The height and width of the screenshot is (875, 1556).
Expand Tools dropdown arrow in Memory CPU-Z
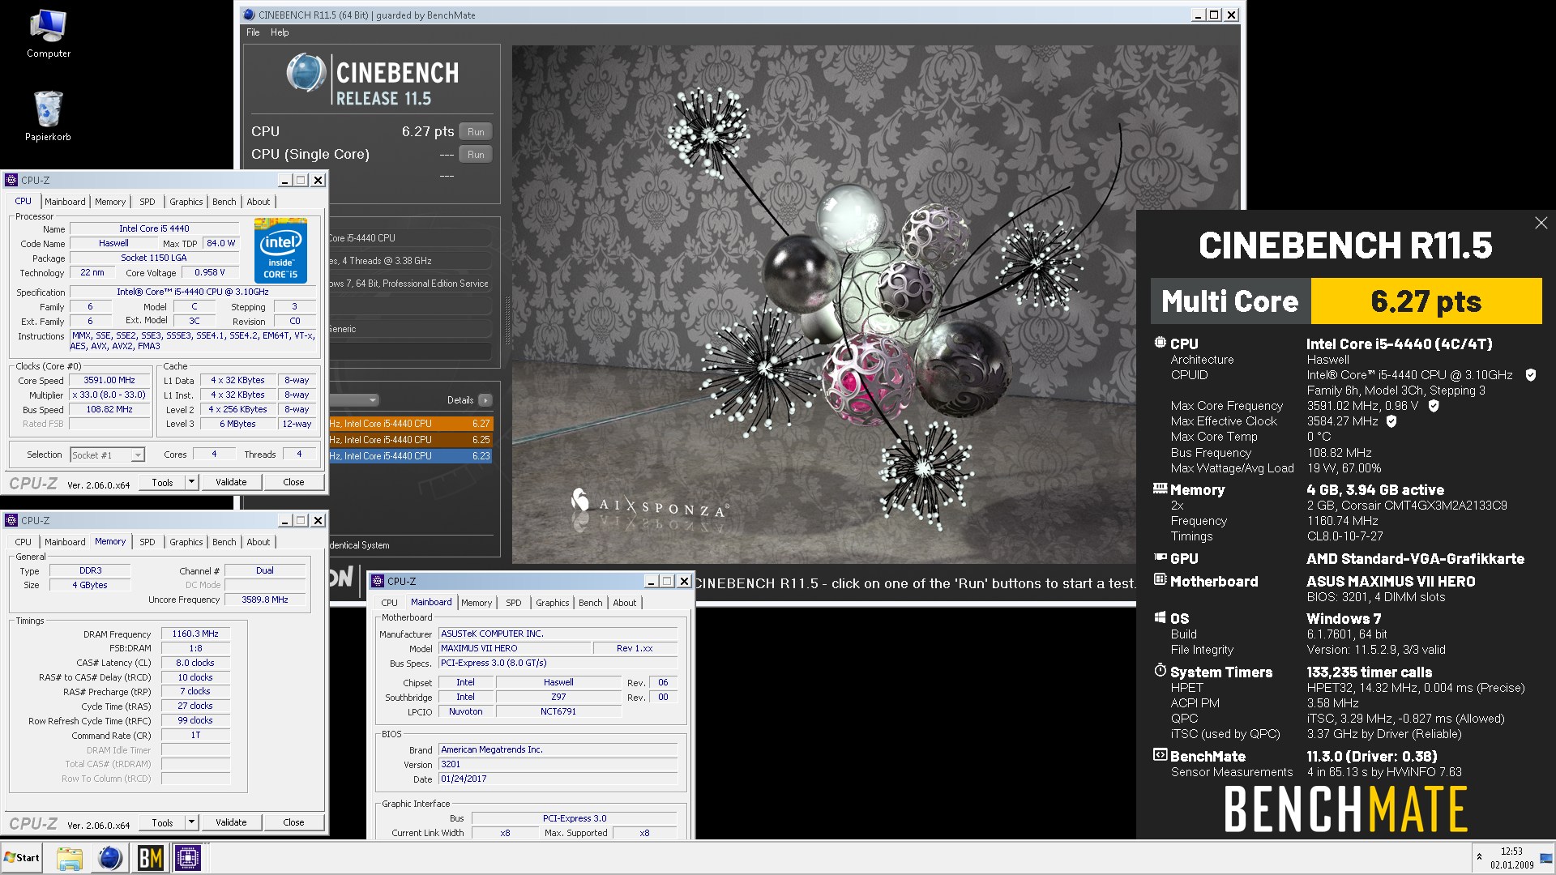(x=192, y=822)
